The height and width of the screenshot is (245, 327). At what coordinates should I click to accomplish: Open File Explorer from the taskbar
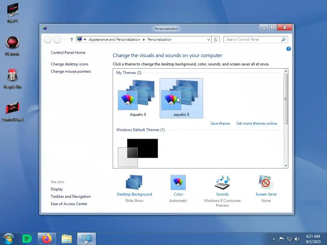pyautogui.click(x=67, y=239)
